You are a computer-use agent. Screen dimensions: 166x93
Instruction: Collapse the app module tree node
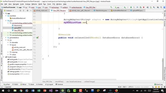point(4,13)
